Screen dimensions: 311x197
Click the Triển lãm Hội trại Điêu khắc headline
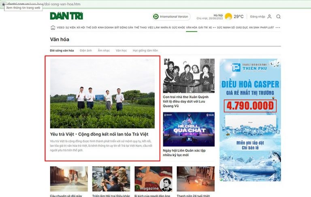tap(111, 196)
